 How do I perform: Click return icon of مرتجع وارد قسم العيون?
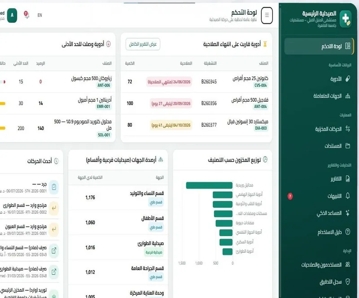tap(54, 229)
